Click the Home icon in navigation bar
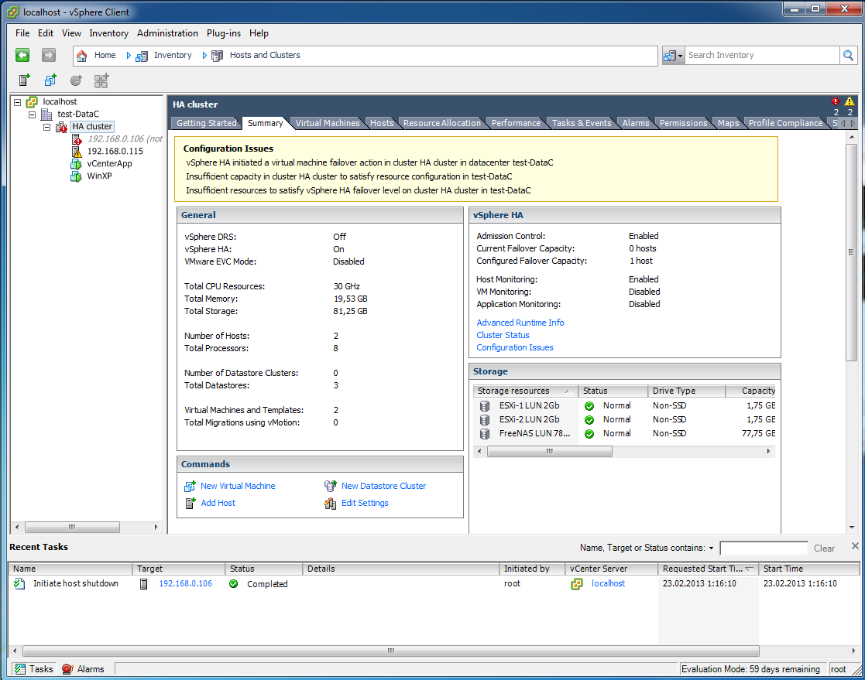Screen dimensions: 865x680 click(x=81, y=56)
